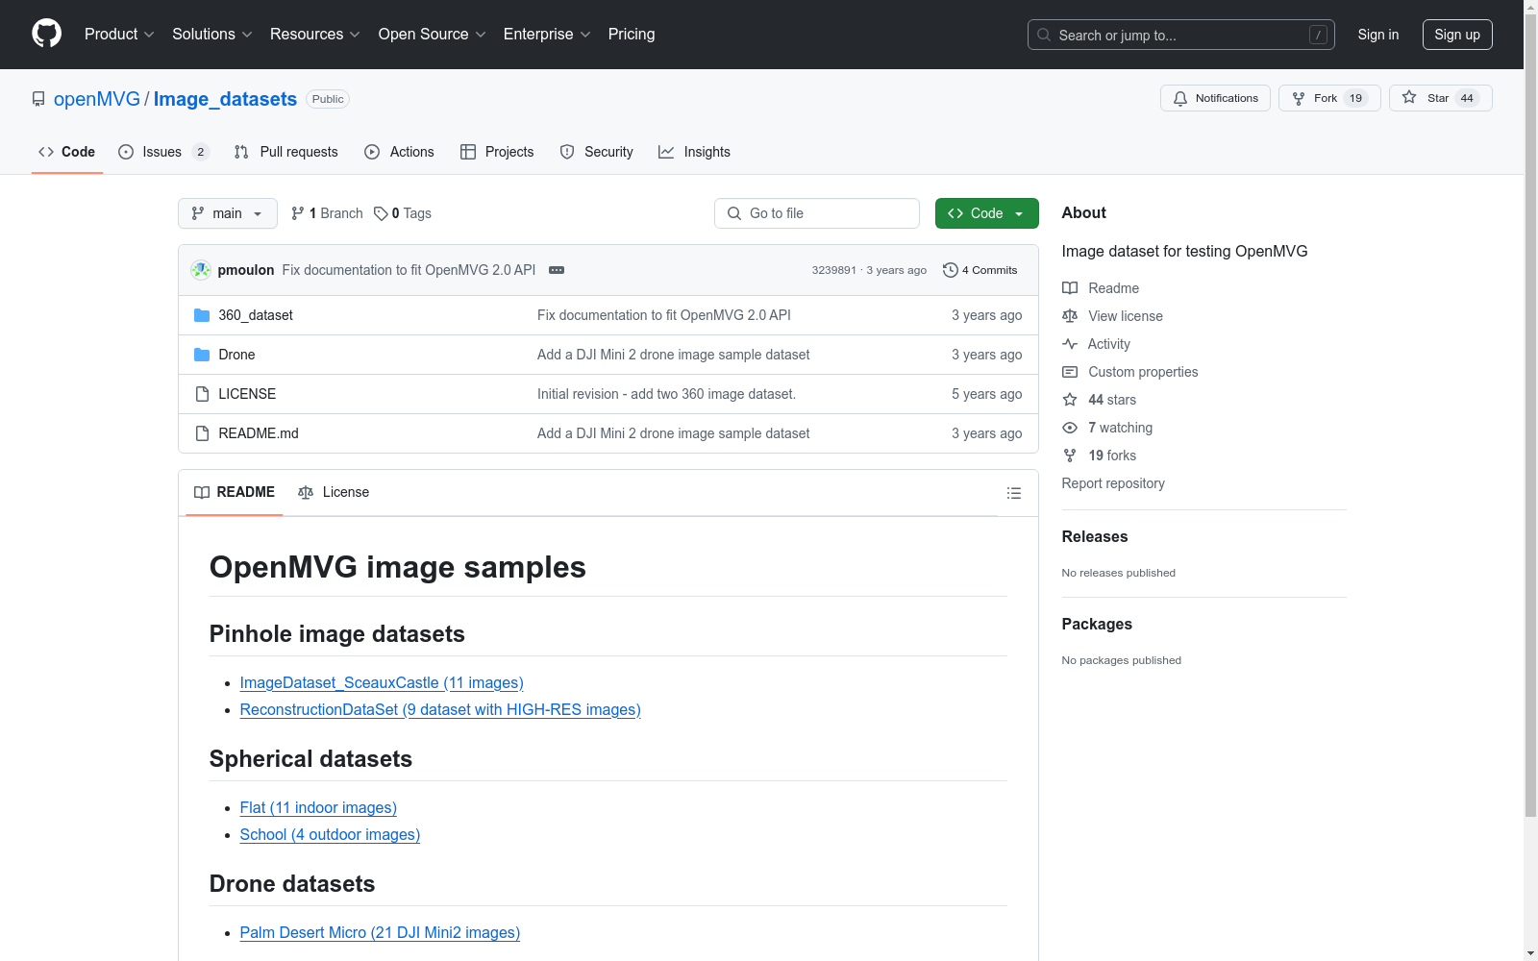
Task: Switch to the License tab in file viewer
Action: 334,492
